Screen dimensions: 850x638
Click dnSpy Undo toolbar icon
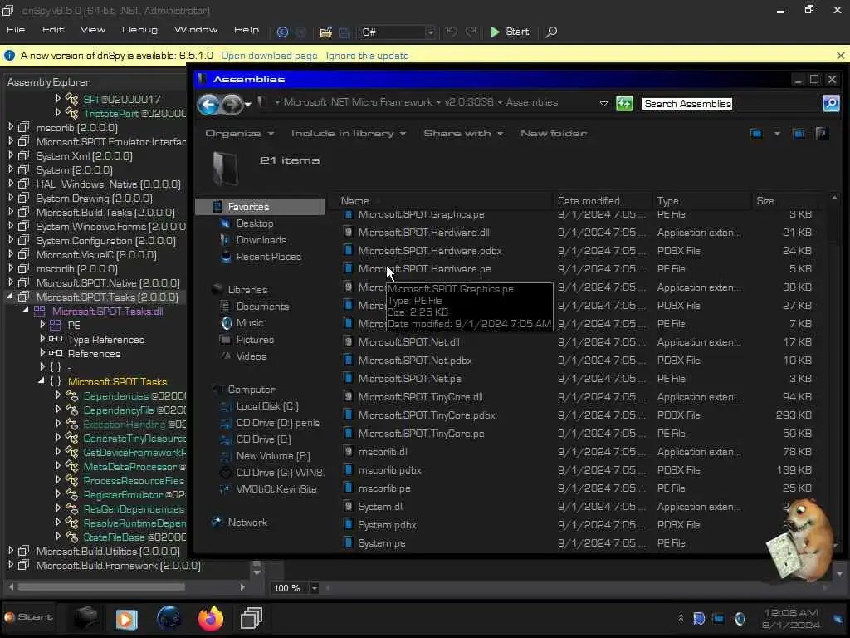click(452, 32)
